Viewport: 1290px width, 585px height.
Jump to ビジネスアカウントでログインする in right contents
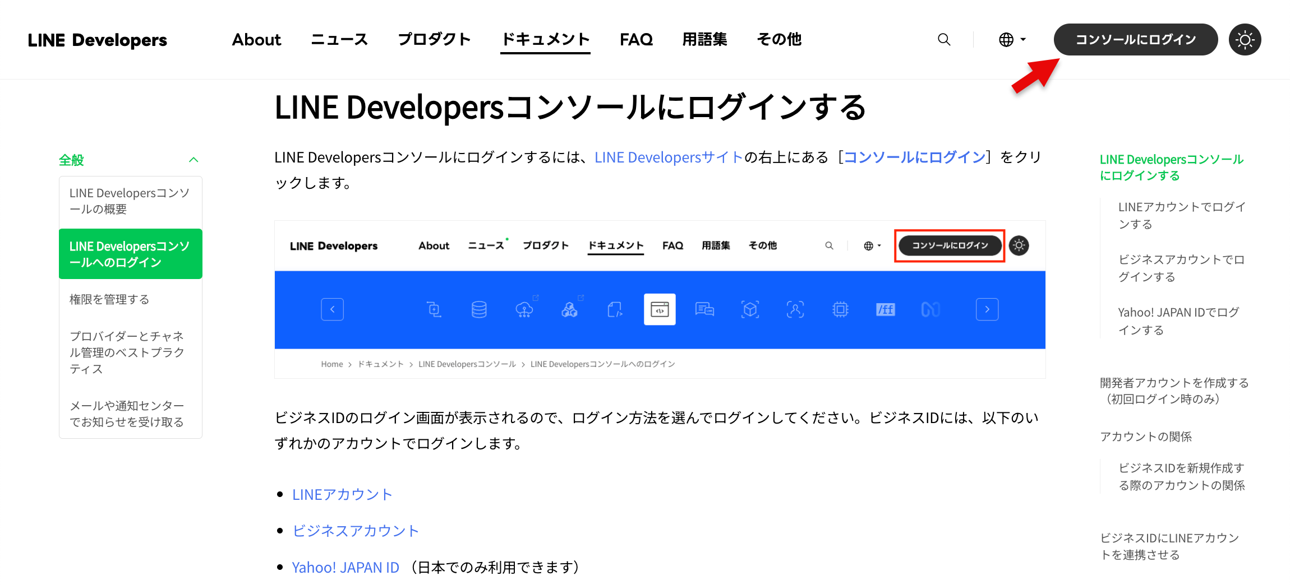1181,268
